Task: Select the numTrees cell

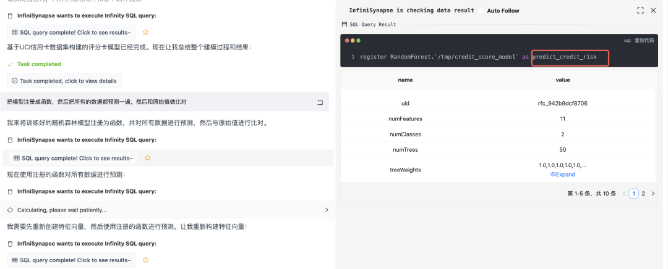Action: 405,149
